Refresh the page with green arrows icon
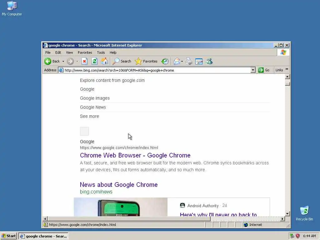 coord(94,61)
